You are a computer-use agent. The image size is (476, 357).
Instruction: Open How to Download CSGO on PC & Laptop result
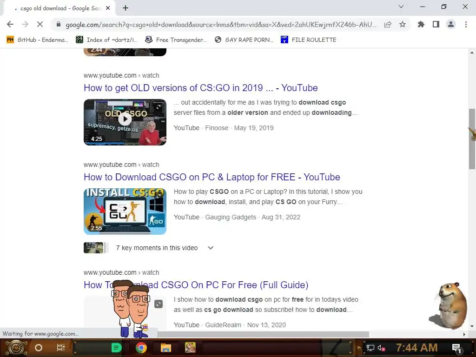click(x=212, y=177)
